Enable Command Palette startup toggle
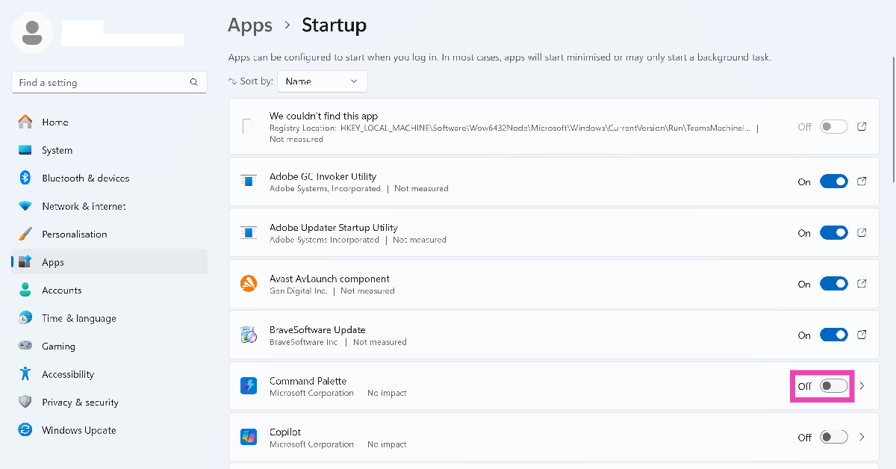The width and height of the screenshot is (896, 469). (833, 386)
